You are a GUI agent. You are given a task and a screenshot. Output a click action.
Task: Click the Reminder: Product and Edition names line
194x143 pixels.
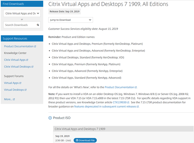(x=72, y=37)
